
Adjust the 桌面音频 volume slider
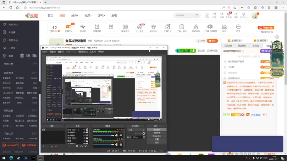pyautogui.click(x=104, y=135)
